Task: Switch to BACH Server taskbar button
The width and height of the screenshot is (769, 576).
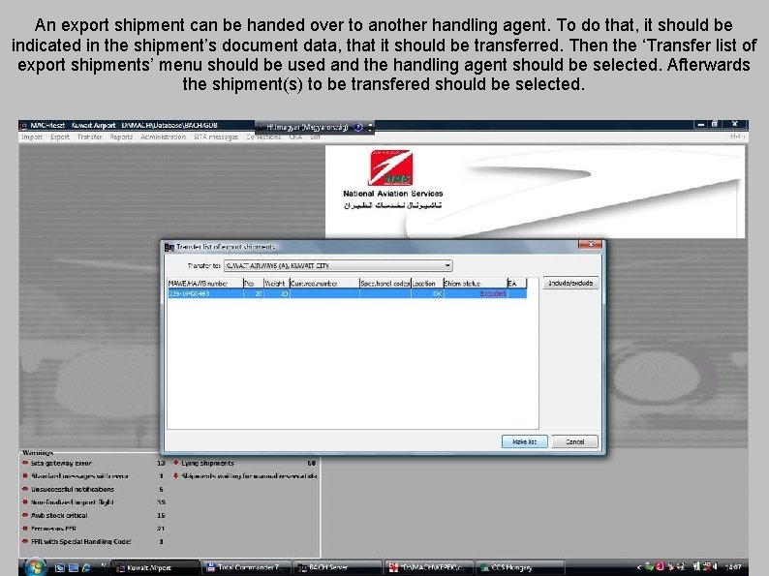Action: (x=338, y=567)
